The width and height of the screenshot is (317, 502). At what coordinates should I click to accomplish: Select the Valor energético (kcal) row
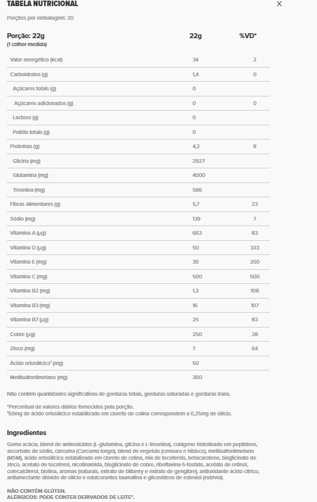click(138, 60)
